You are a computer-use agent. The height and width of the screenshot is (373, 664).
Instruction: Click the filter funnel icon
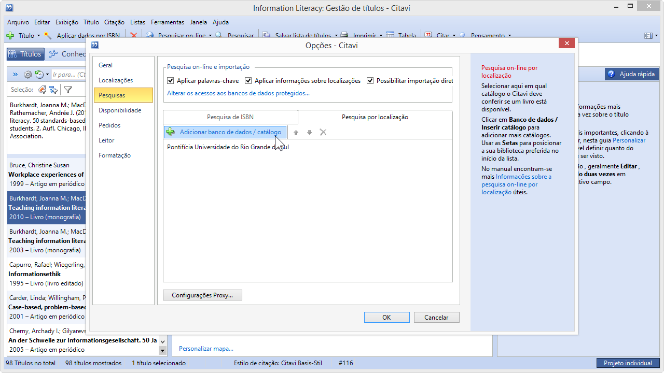(68, 90)
